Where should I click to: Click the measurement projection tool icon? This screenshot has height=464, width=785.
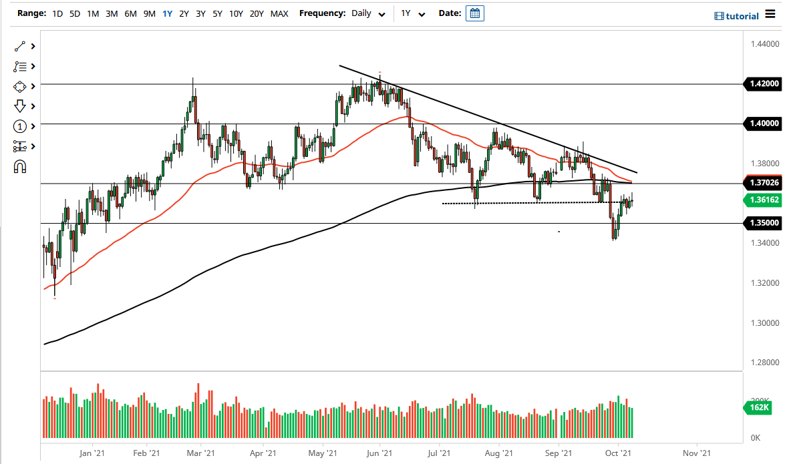19,146
